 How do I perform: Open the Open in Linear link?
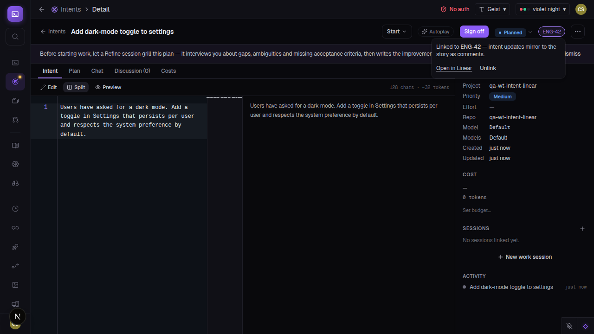[x=454, y=68]
